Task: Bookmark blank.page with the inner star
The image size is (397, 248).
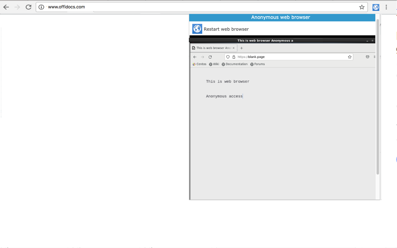Action: (x=350, y=57)
